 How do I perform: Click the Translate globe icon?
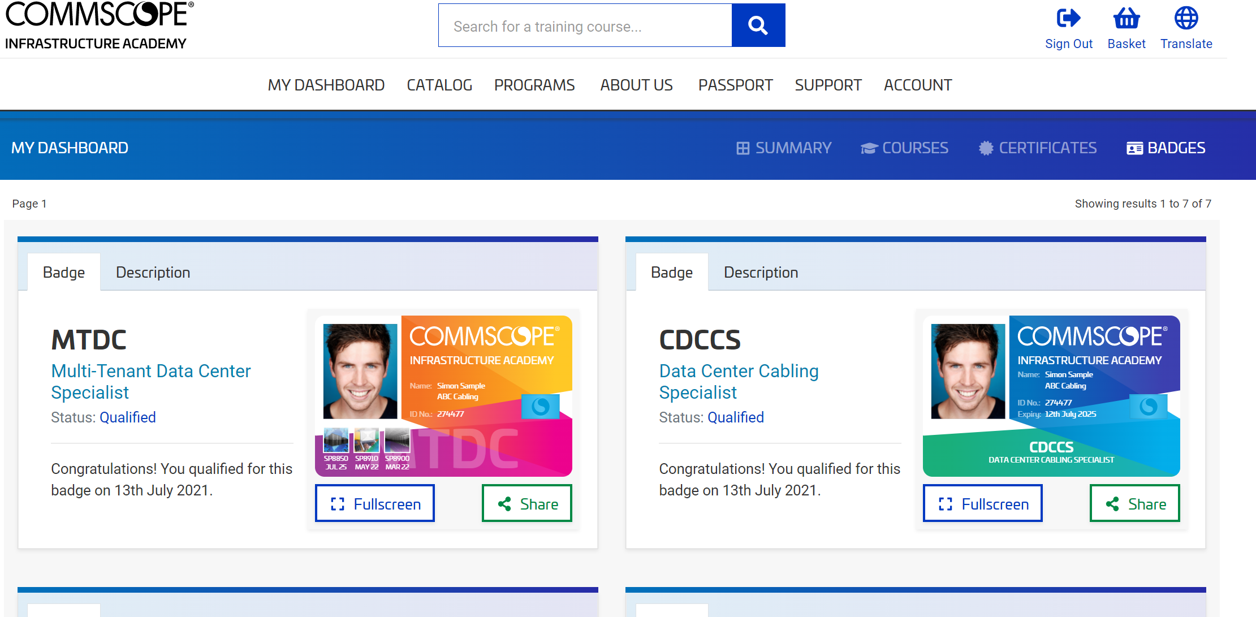click(x=1186, y=18)
